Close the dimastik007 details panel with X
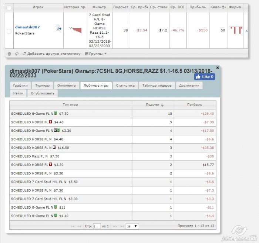 point(218,67)
